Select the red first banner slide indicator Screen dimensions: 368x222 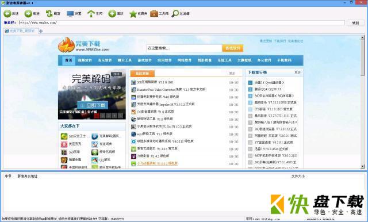(x=97, y=115)
